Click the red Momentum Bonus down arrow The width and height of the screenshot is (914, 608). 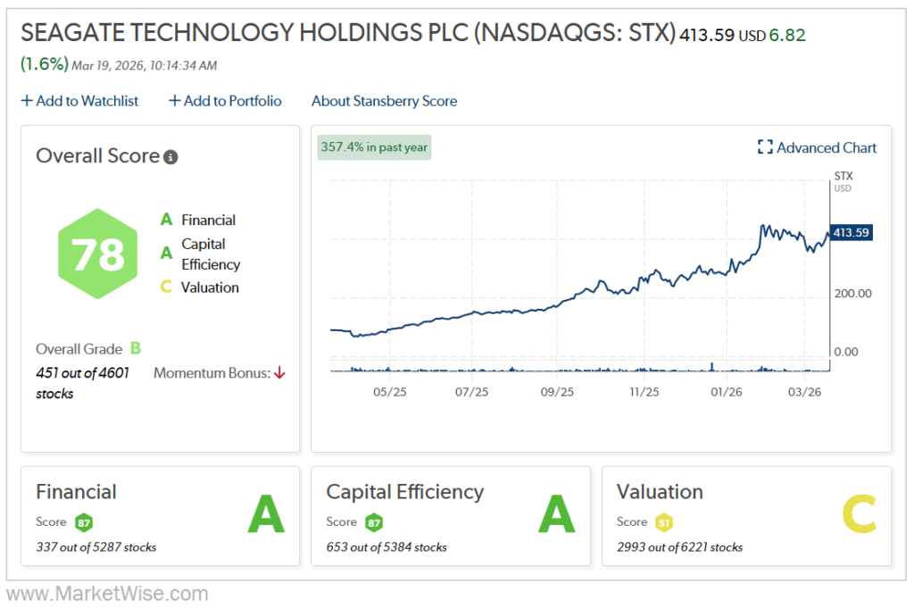(279, 373)
